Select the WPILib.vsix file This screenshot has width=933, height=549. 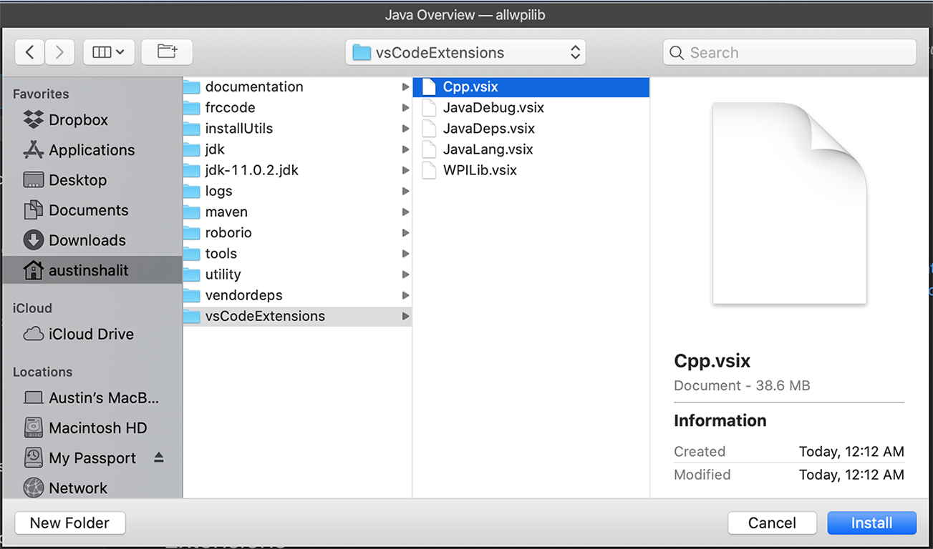(479, 170)
